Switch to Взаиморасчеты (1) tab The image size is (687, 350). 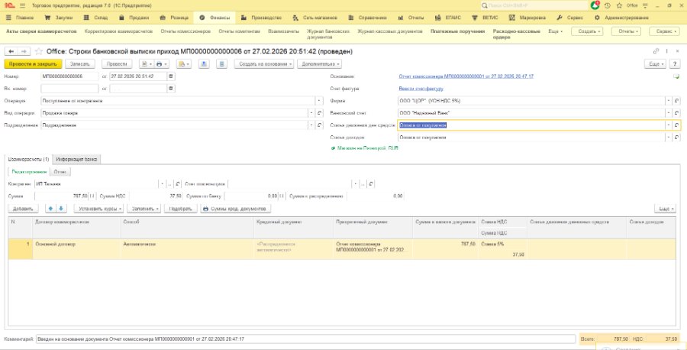(28, 159)
